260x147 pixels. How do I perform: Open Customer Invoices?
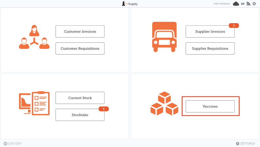[x=80, y=32]
